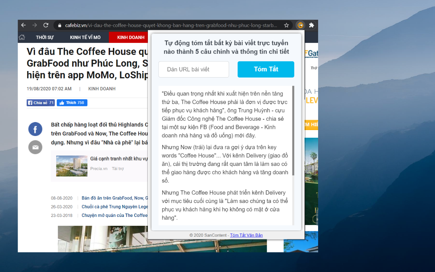Open the SanContent summarizer extension icon

tap(300, 25)
